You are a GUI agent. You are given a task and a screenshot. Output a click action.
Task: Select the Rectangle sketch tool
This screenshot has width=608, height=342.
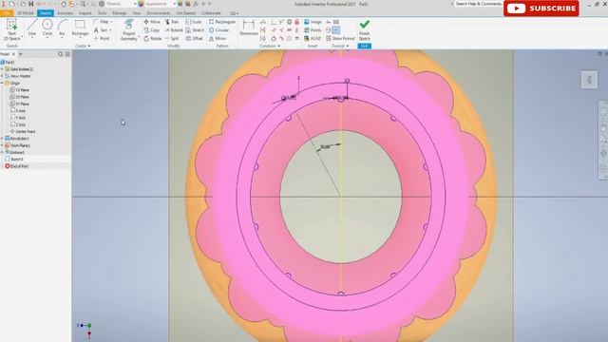point(80,28)
